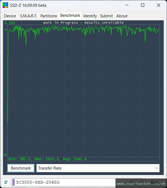The width and height of the screenshot is (167, 188).
Task: Switch to the S.M.A.R.T. tab
Action: tap(28, 16)
